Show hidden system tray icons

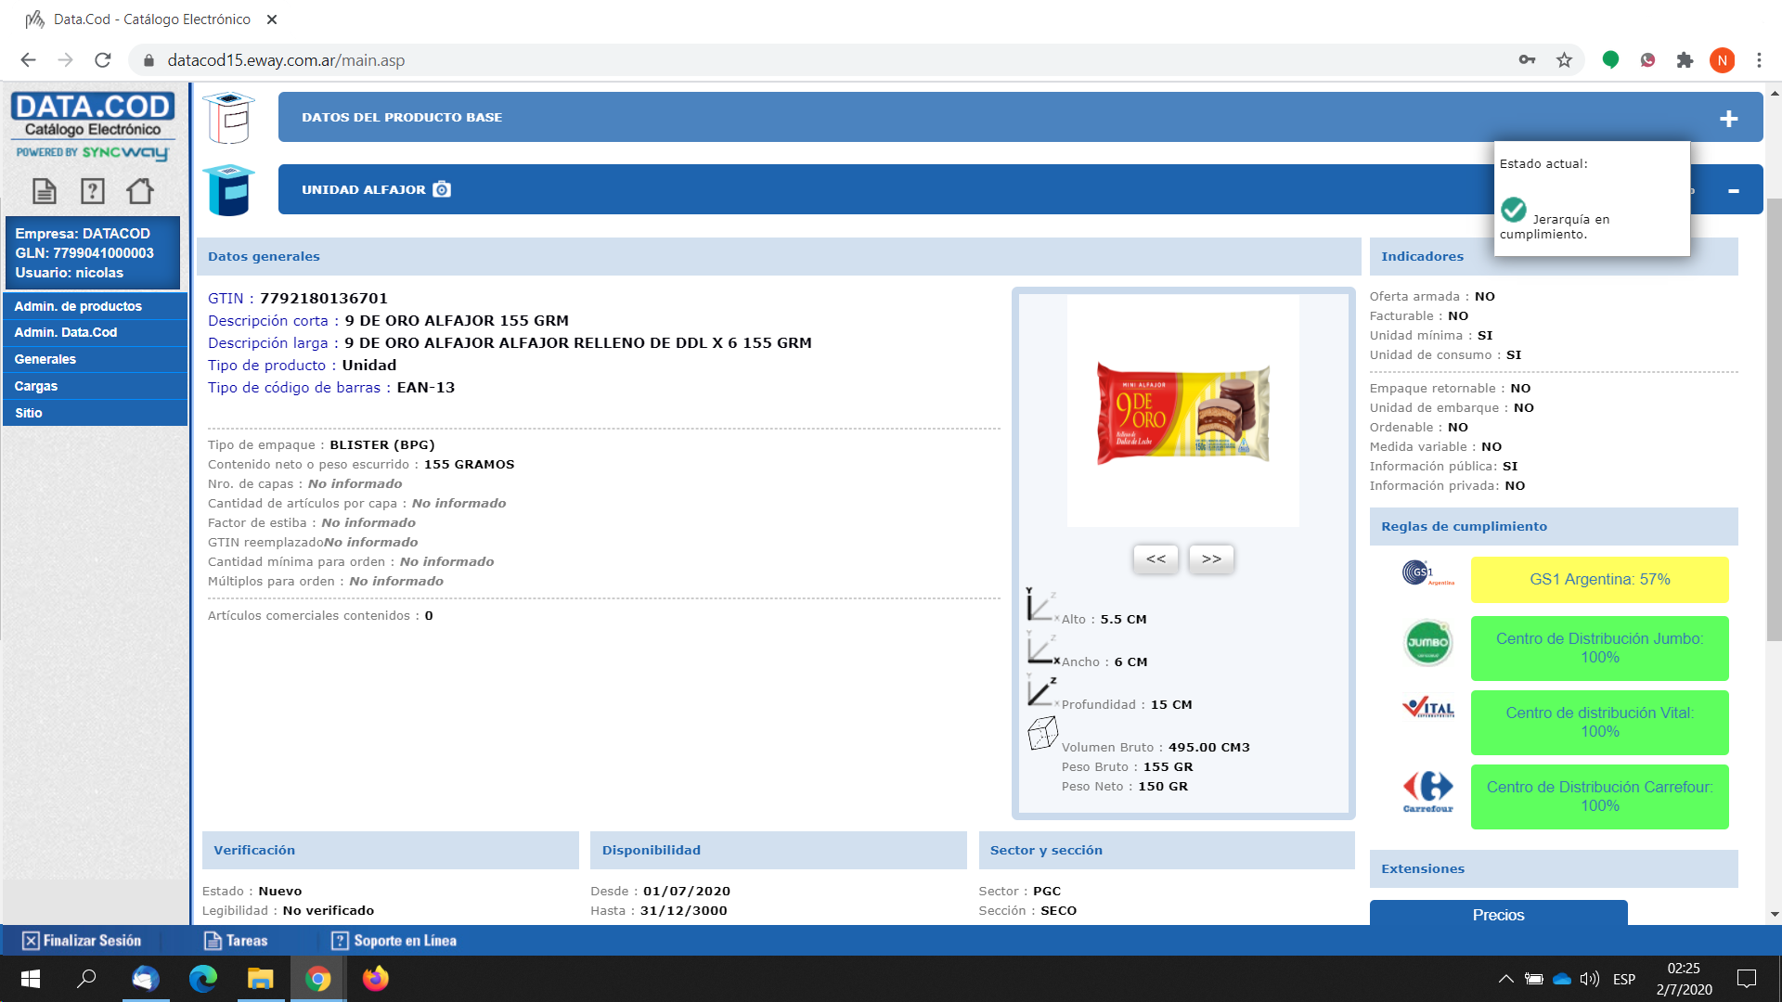click(x=1505, y=979)
